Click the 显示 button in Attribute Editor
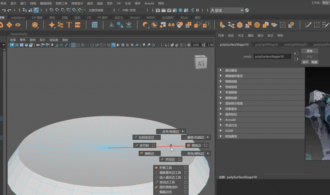This screenshot has height=195, width=330. tap(306, 62)
